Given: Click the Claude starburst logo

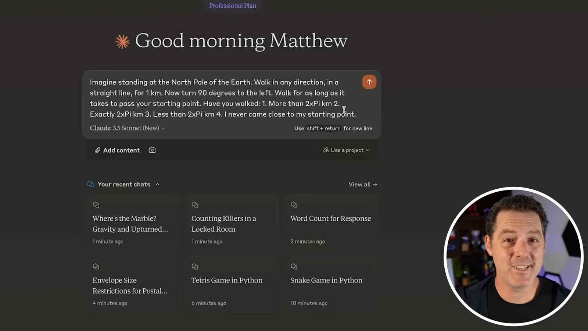Looking at the screenshot, I should pyautogui.click(x=122, y=42).
